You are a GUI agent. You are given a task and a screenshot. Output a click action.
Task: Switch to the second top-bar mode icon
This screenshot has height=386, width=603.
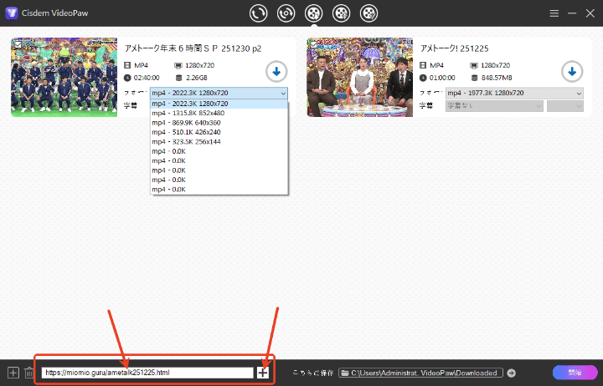(x=286, y=13)
